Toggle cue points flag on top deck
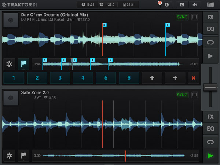 (x=23, y=64)
